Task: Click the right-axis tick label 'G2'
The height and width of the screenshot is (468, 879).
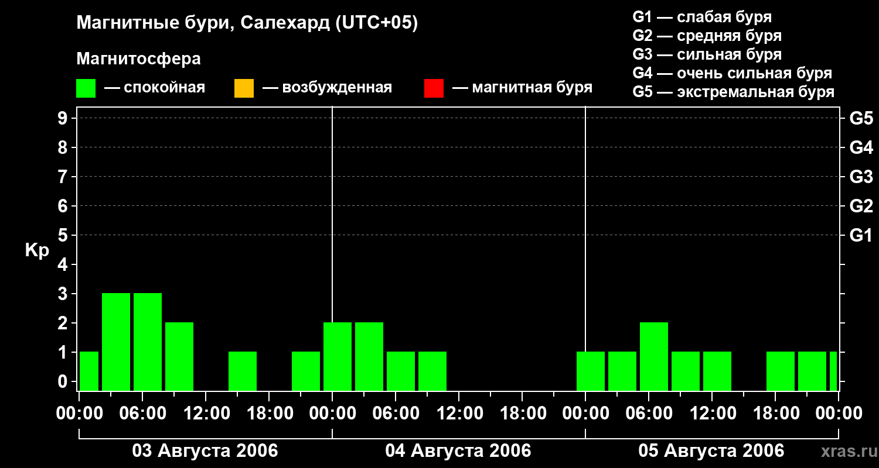Action: coord(861,206)
